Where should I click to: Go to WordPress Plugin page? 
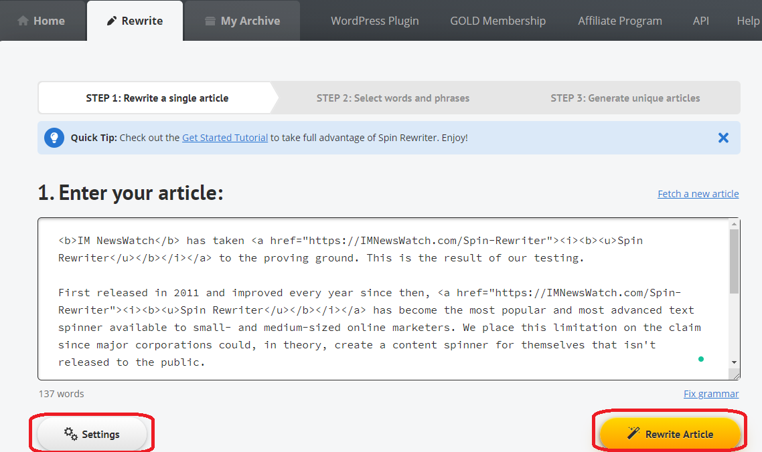375,21
